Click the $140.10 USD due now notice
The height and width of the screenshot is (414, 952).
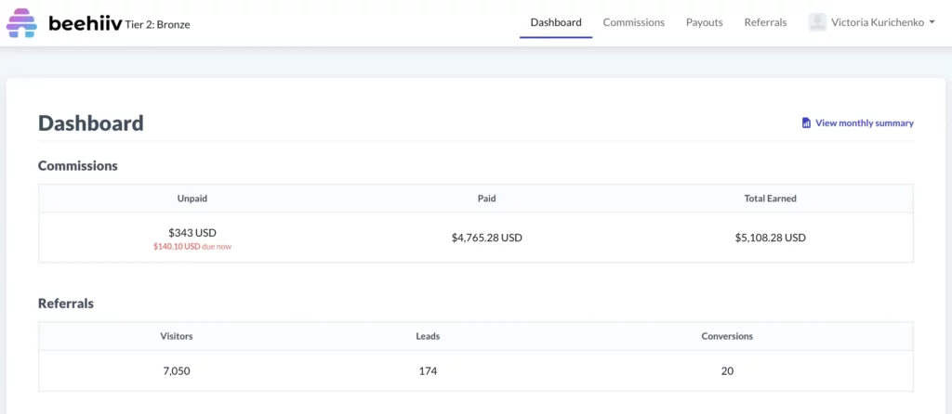click(192, 247)
